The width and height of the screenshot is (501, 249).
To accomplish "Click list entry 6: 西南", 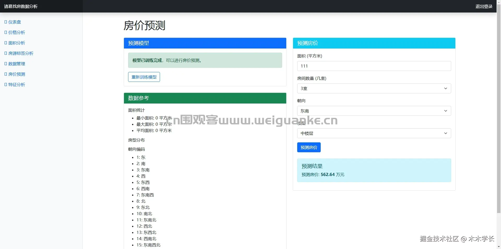I will point(143,189).
